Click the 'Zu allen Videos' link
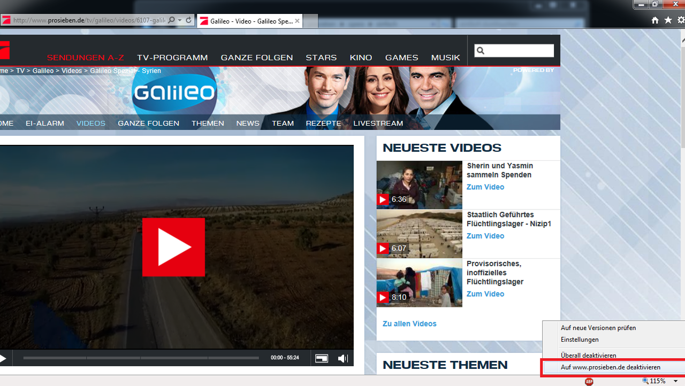 click(x=409, y=324)
